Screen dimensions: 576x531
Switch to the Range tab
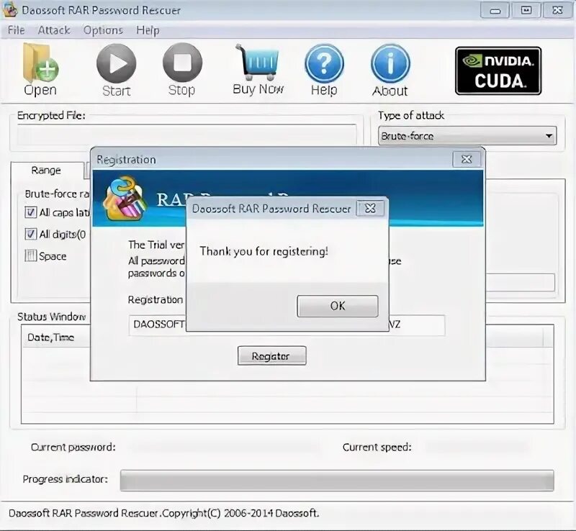[x=46, y=171]
